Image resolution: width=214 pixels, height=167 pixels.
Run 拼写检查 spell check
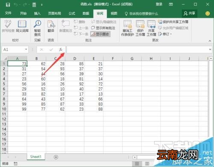click(8, 26)
